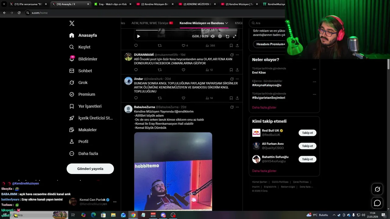Open Premium from the sidebar
This screenshot has height=219, width=390.
pyautogui.click(x=82, y=94)
